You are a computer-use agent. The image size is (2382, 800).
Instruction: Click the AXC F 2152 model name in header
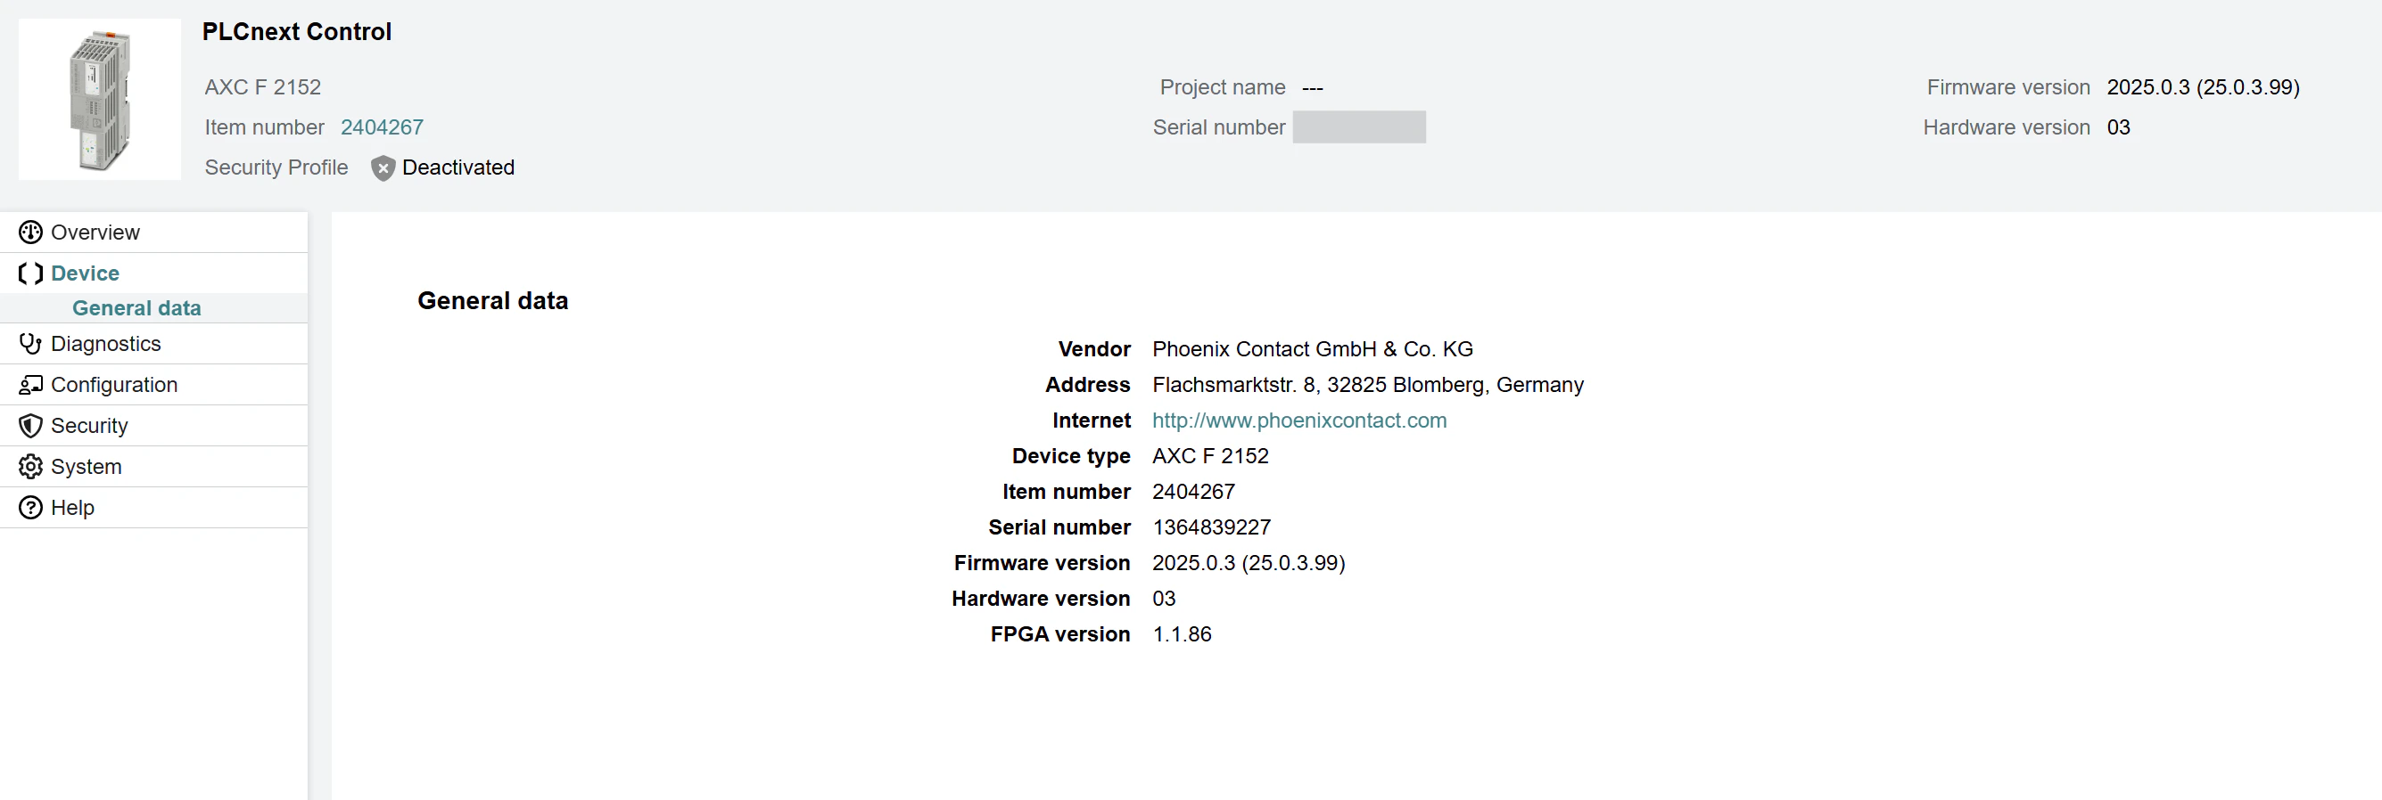(262, 86)
